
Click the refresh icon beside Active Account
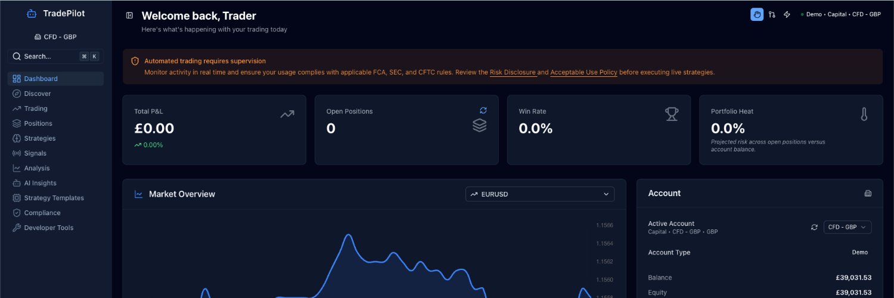coord(814,227)
